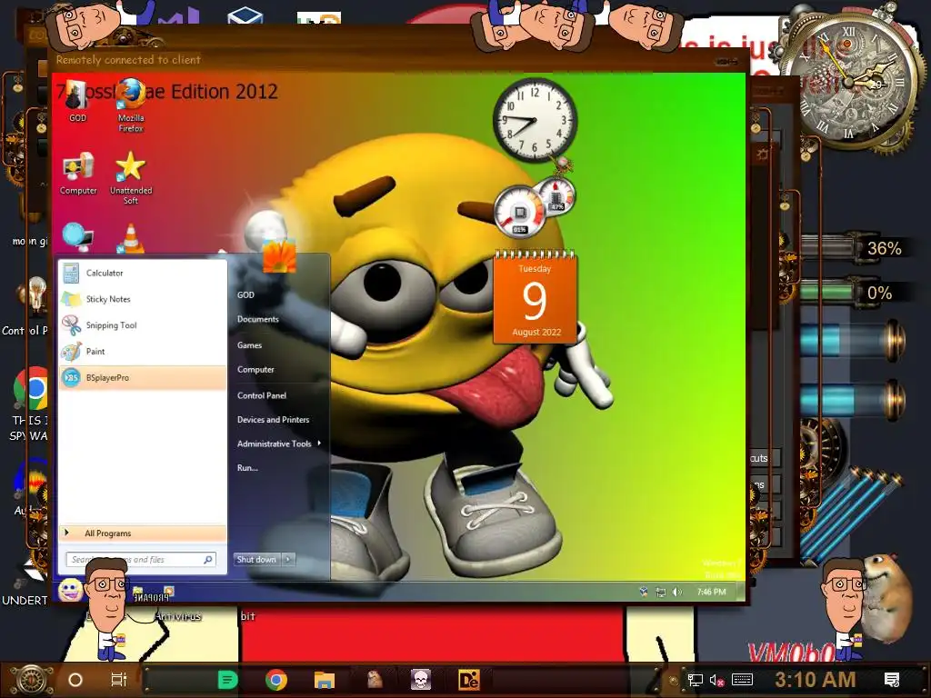Click the flower user picture in start menu
Image resolution: width=931 pixels, height=698 pixels.
pyautogui.click(x=279, y=256)
